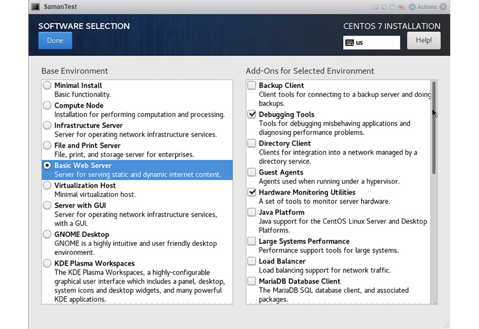The height and width of the screenshot is (329, 479).
Task: Open the Actions gear menu
Action: point(412,7)
